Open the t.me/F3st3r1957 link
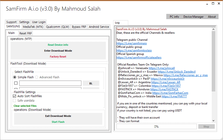 point(166,86)
